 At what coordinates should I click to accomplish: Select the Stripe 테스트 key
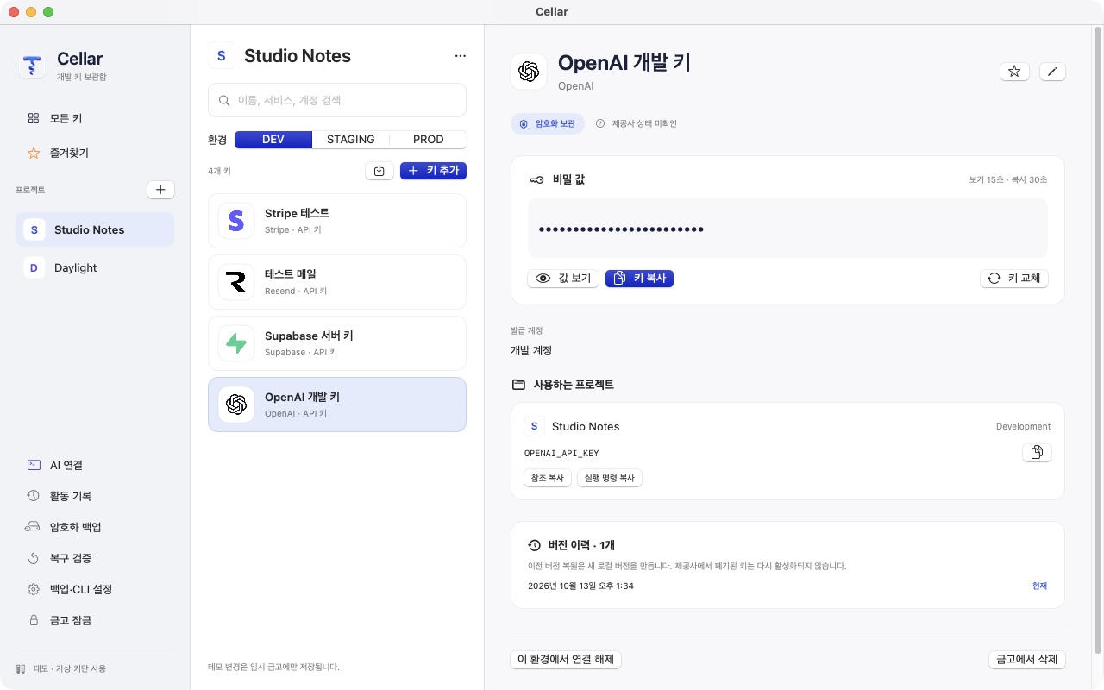pos(337,221)
